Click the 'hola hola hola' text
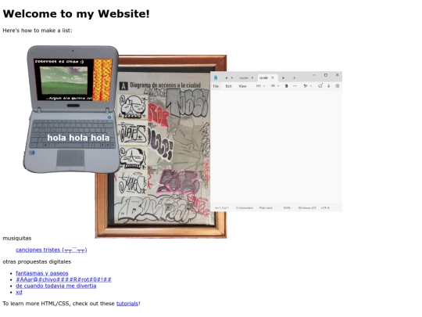 78,138
